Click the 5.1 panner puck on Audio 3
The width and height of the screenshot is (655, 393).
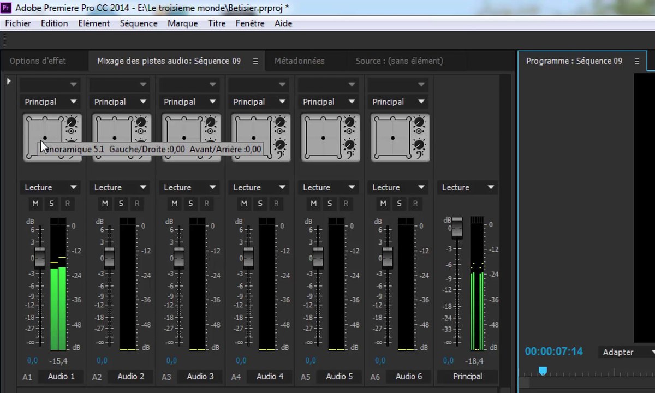point(184,138)
